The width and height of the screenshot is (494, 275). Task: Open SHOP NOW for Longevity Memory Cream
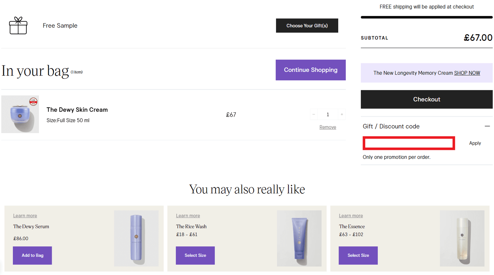click(467, 73)
